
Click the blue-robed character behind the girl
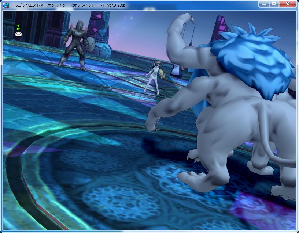(177, 71)
